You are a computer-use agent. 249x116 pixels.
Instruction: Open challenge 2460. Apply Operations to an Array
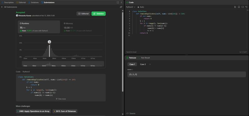33,111
